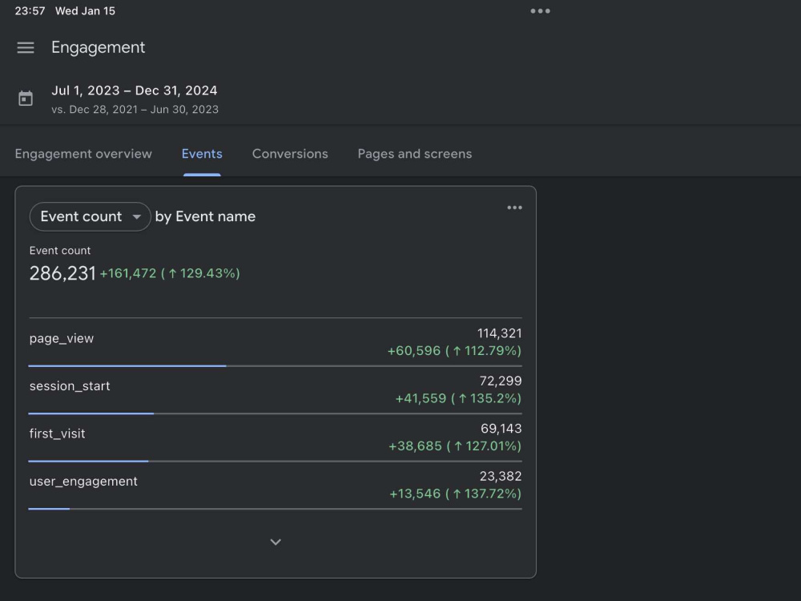Image resolution: width=801 pixels, height=601 pixels.
Task: Select the session_start event row
Action: [x=276, y=390]
